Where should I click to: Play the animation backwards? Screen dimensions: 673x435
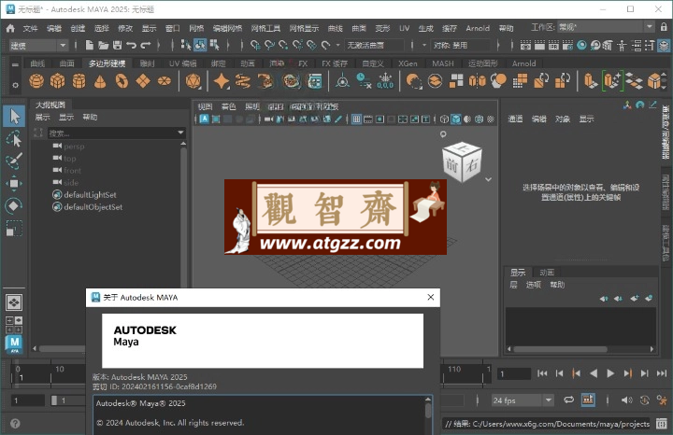[594, 373]
